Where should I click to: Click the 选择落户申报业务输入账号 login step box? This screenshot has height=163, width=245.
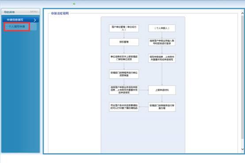[162, 42]
